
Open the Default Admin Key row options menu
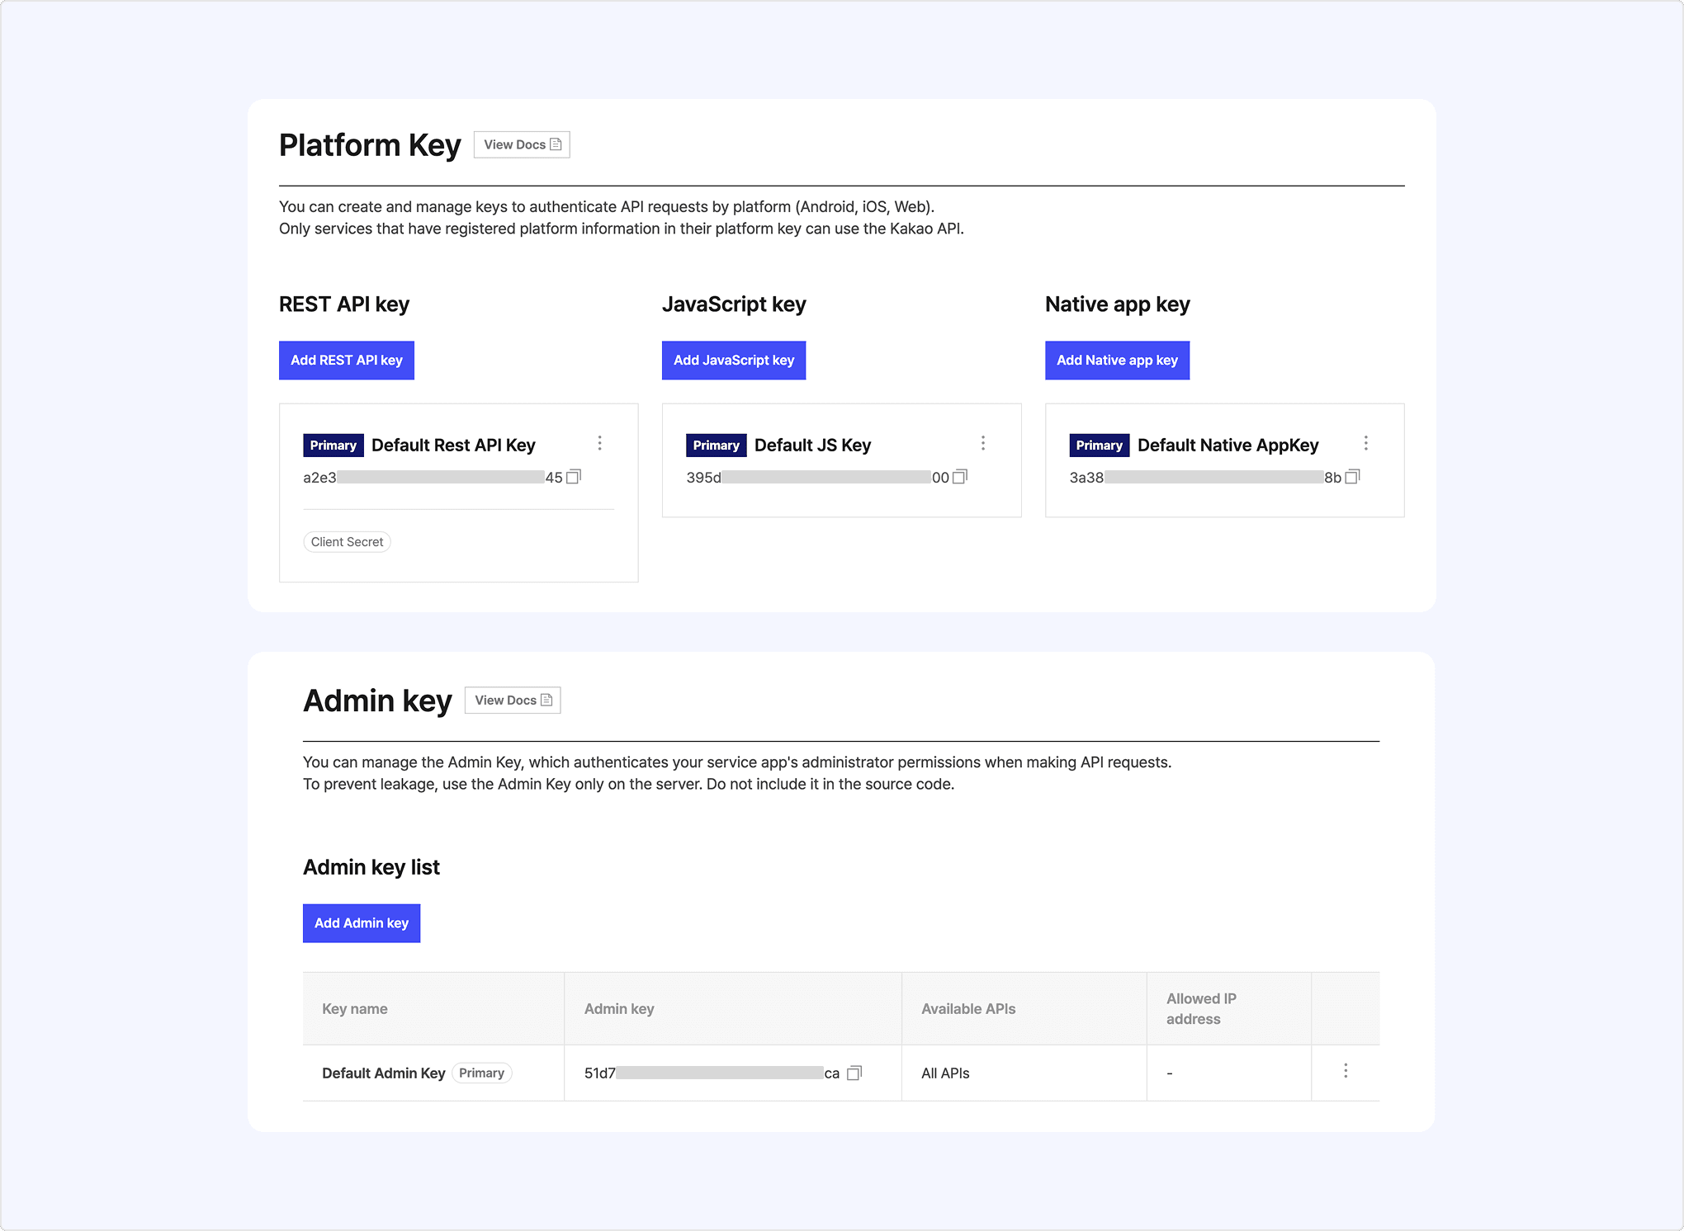coord(1346,1071)
